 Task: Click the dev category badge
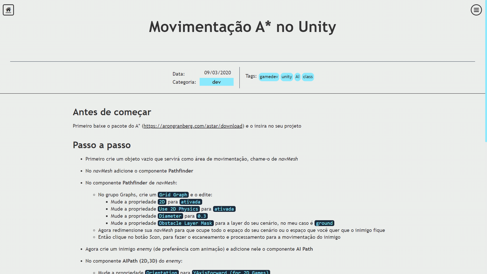click(x=217, y=82)
